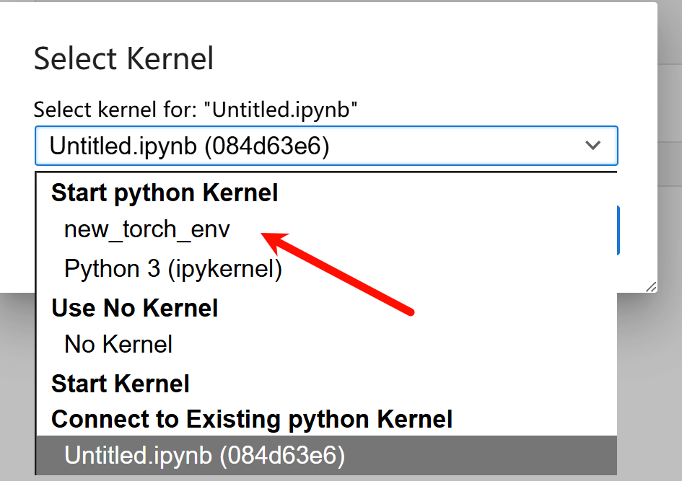682x481 pixels.
Task: Select the new_torch_env kernel option
Action: point(326,229)
